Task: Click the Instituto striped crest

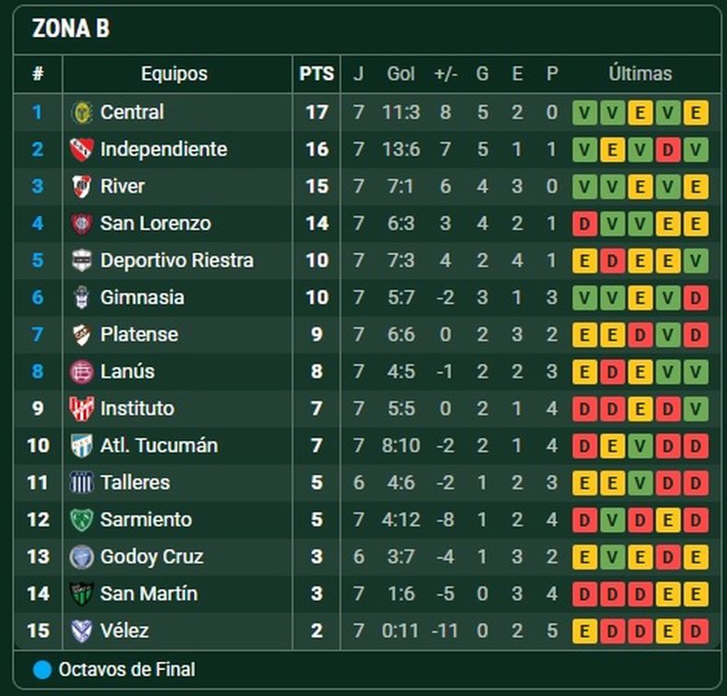Action: point(82,409)
